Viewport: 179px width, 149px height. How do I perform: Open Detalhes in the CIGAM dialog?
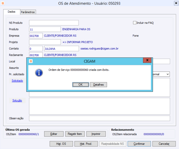coord(98,85)
